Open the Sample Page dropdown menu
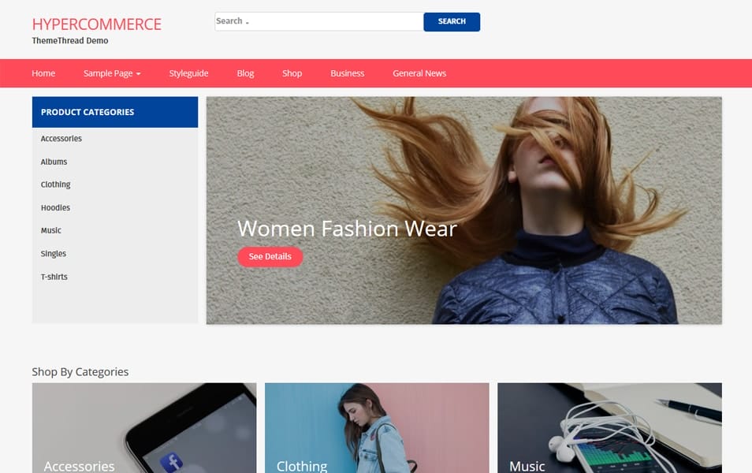 point(110,73)
